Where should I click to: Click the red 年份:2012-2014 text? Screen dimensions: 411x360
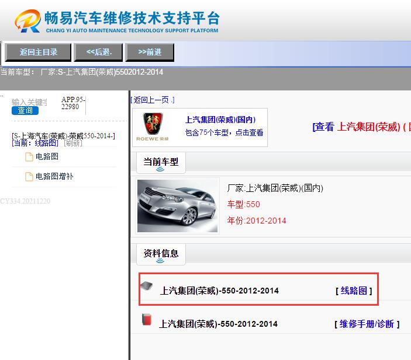257,221
